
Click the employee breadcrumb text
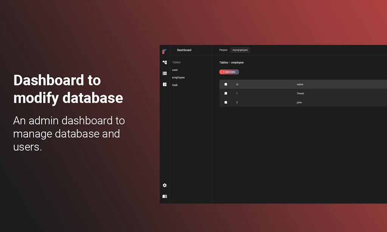[237, 62]
